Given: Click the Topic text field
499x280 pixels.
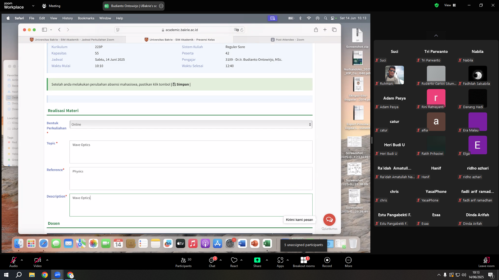Looking at the screenshot, I should pos(191,152).
